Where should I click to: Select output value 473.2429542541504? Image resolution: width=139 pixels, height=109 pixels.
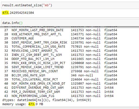point(18,13)
